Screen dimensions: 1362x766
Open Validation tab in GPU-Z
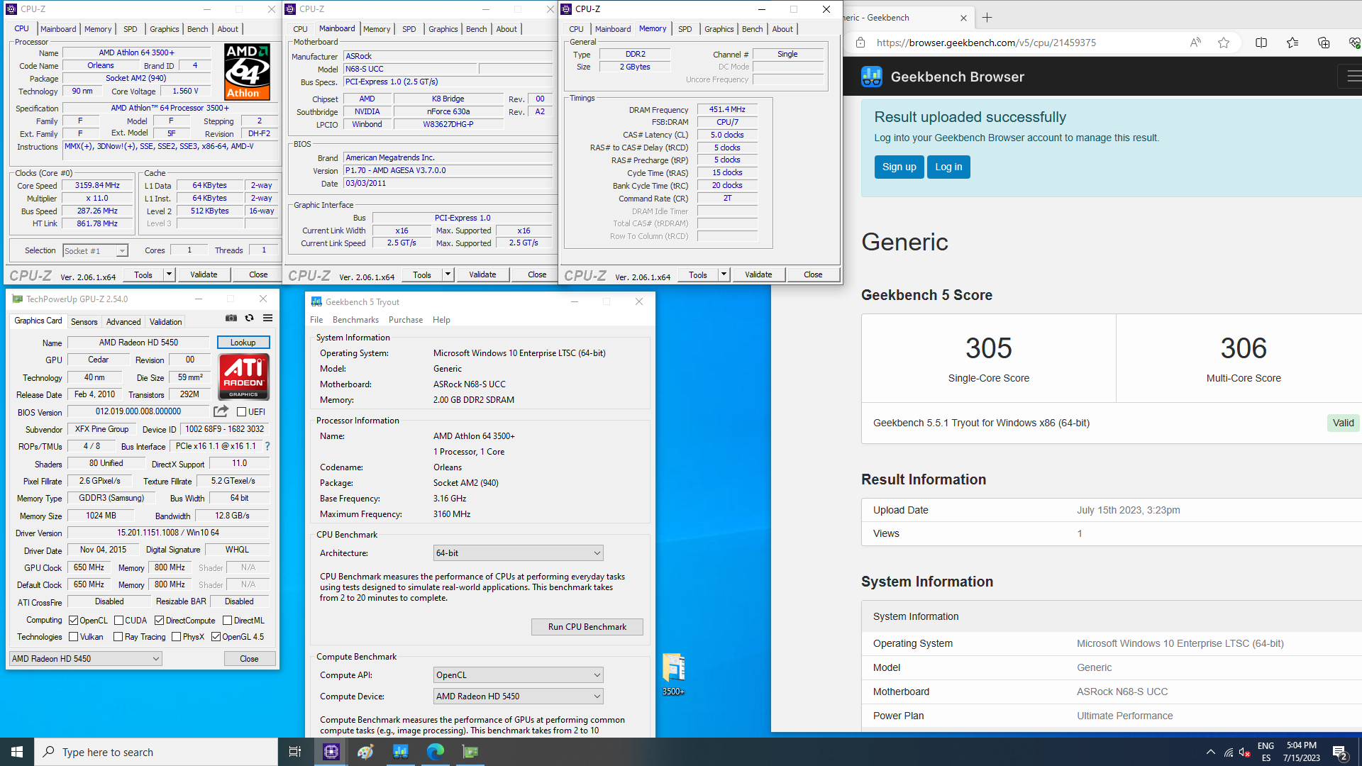[x=166, y=321]
